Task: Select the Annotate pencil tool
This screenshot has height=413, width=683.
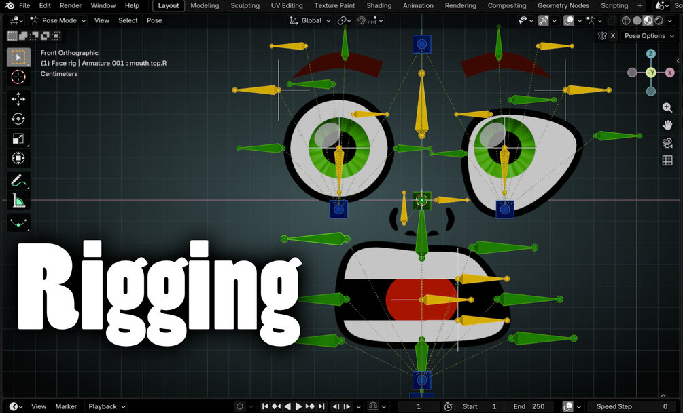Action: pos(18,181)
